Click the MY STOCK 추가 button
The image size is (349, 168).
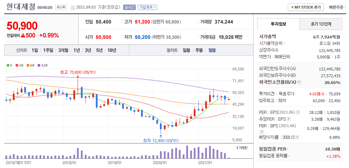tap(306, 7)
